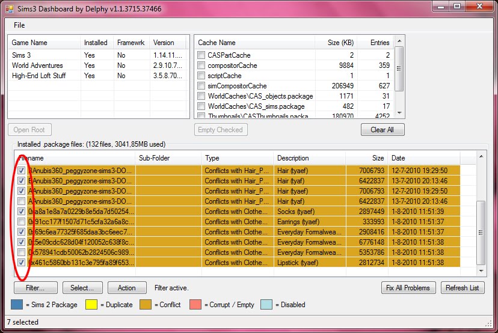Uncheck the Lipstick (tyaef) package checkbox
The height and width of the screenshot is (333, 498).
21,263
